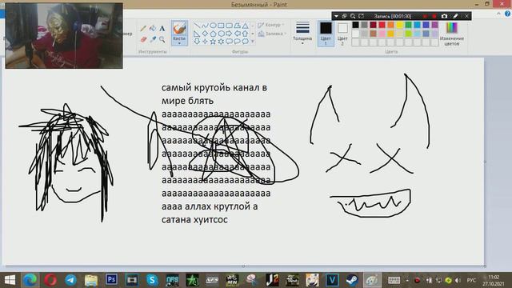Select the Eraser tool
Screen dimensions: 512x288
pyautogui.click(x=143, y=39)
